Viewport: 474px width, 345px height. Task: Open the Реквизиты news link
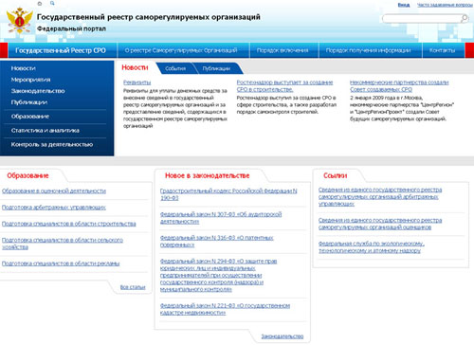[137, 82]
